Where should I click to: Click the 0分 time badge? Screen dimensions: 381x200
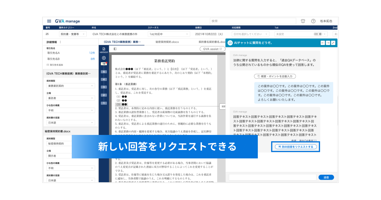click(x=318, y=34)
